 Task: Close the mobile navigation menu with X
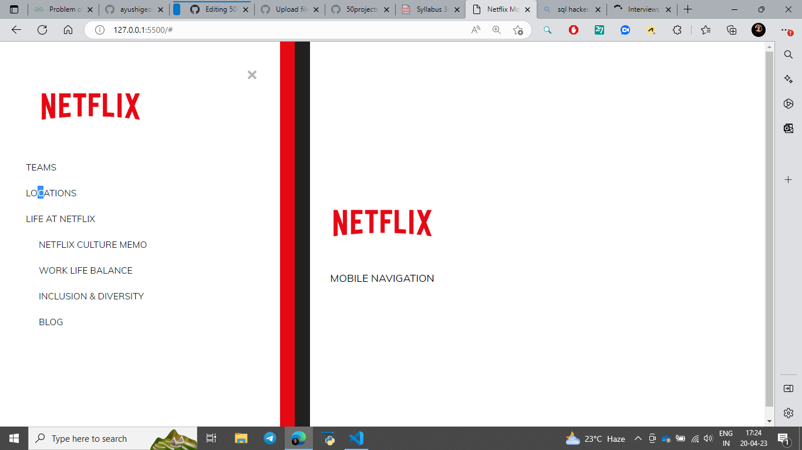coord(252,75)
